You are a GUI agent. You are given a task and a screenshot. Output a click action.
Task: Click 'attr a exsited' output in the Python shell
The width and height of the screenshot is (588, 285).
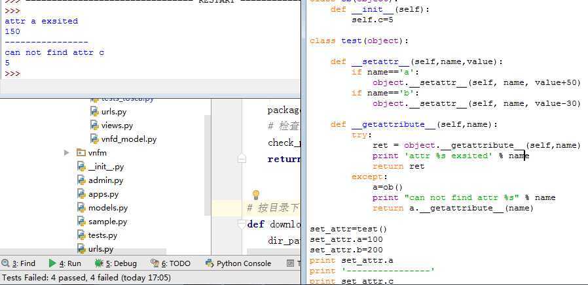point(41,21)
